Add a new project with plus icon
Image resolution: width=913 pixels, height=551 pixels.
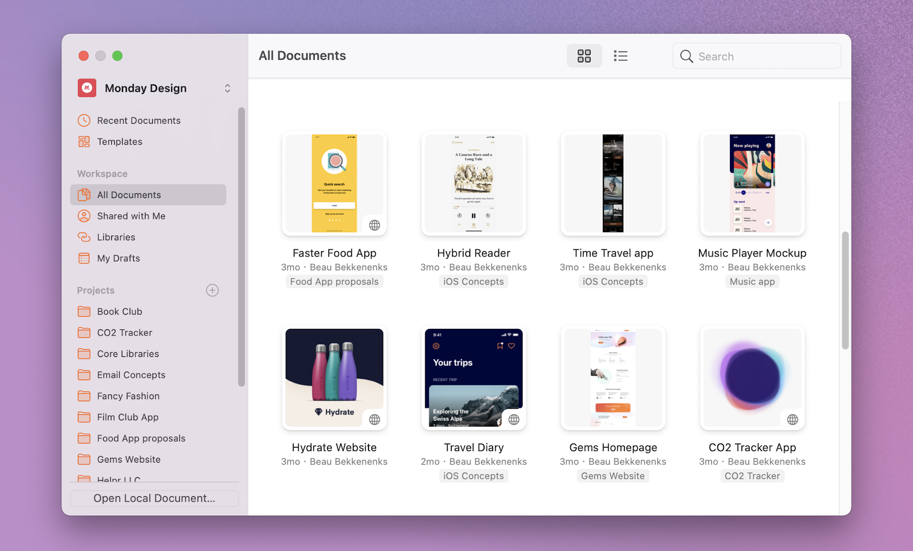click(x=212, y=290)
